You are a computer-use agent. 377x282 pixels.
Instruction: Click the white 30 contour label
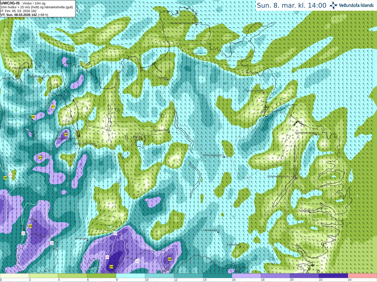(x=107, y=257)
